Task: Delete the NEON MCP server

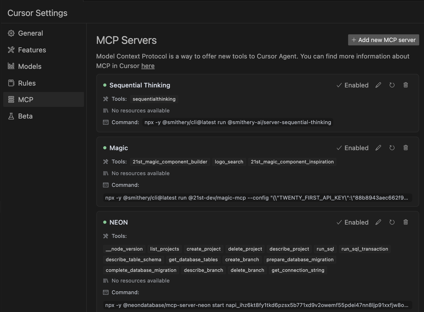Action: click(x=406, y=222)
